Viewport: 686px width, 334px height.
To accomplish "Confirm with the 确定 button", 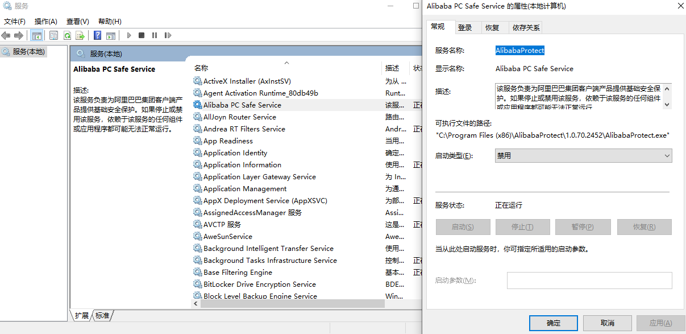I will pos(553,323).
